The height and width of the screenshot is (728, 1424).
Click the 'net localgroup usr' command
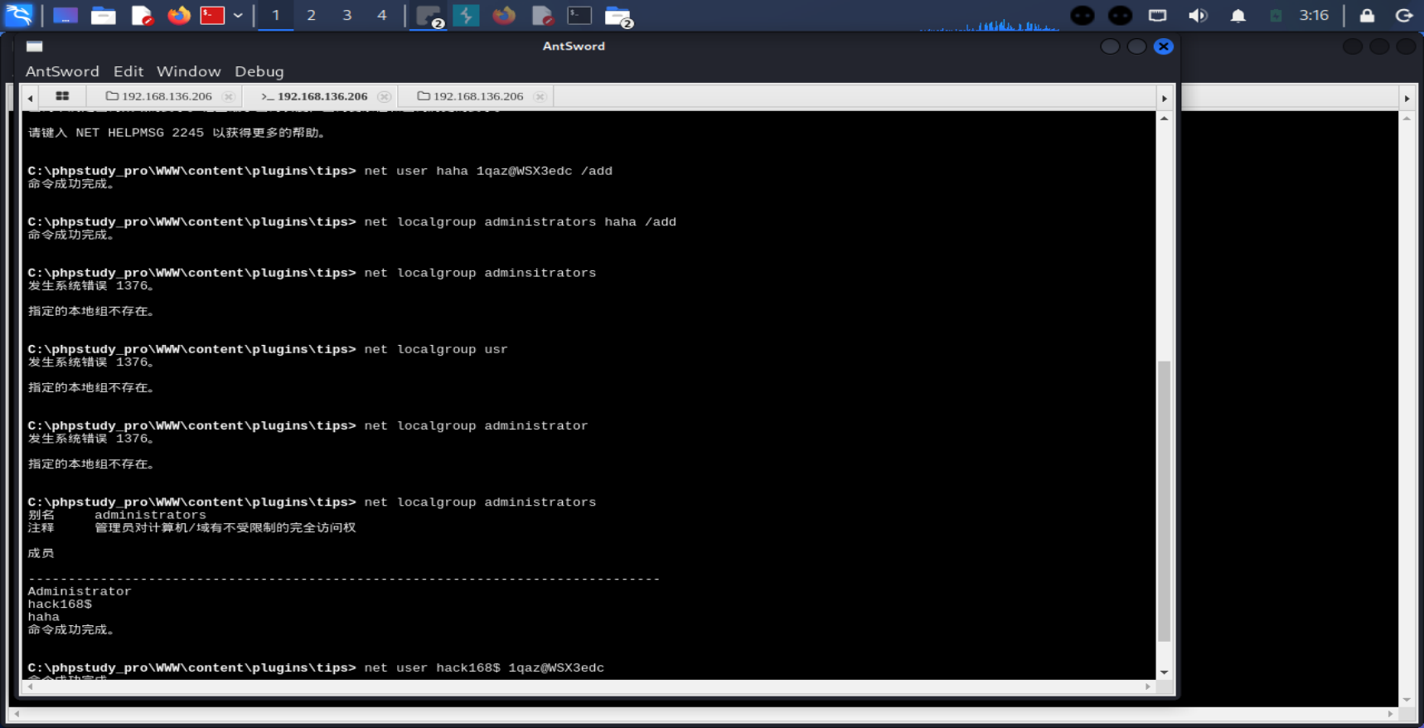coord(435,349)
